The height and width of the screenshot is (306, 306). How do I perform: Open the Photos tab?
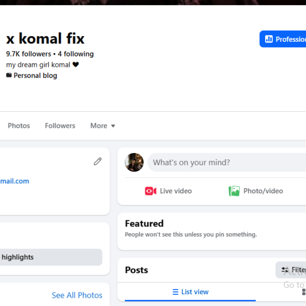tap(19, 125)
